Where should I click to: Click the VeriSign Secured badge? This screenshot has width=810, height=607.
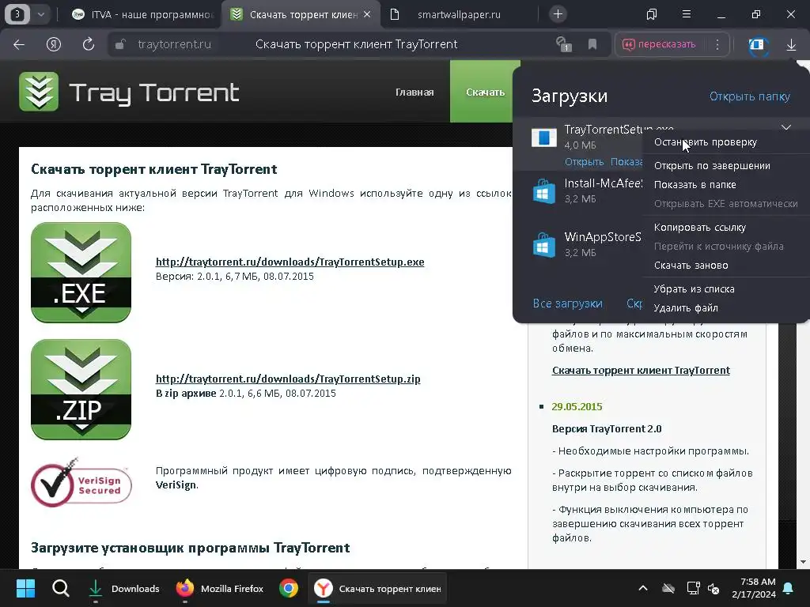point(81,483)
